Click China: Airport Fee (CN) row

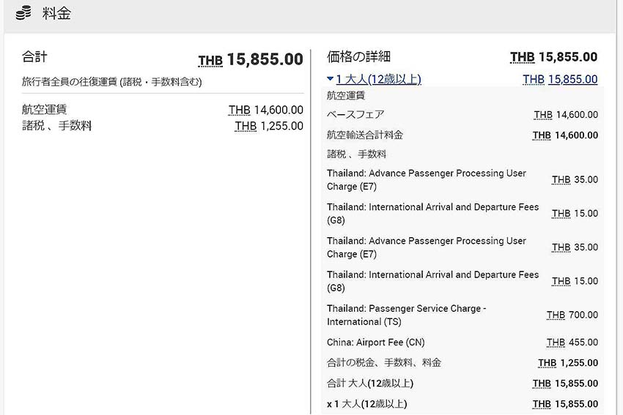coord(462,343)
